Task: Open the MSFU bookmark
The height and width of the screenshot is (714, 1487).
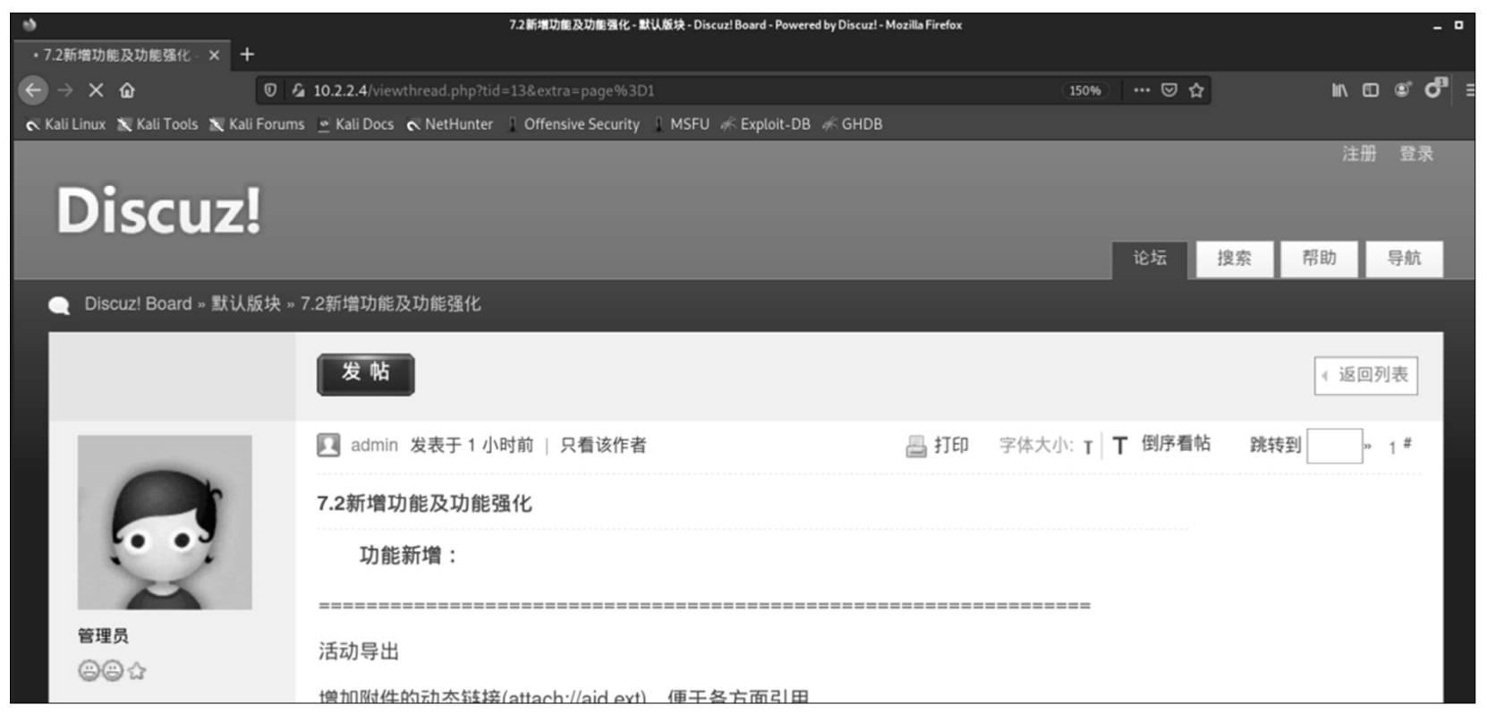Action: tap(680, 124)
